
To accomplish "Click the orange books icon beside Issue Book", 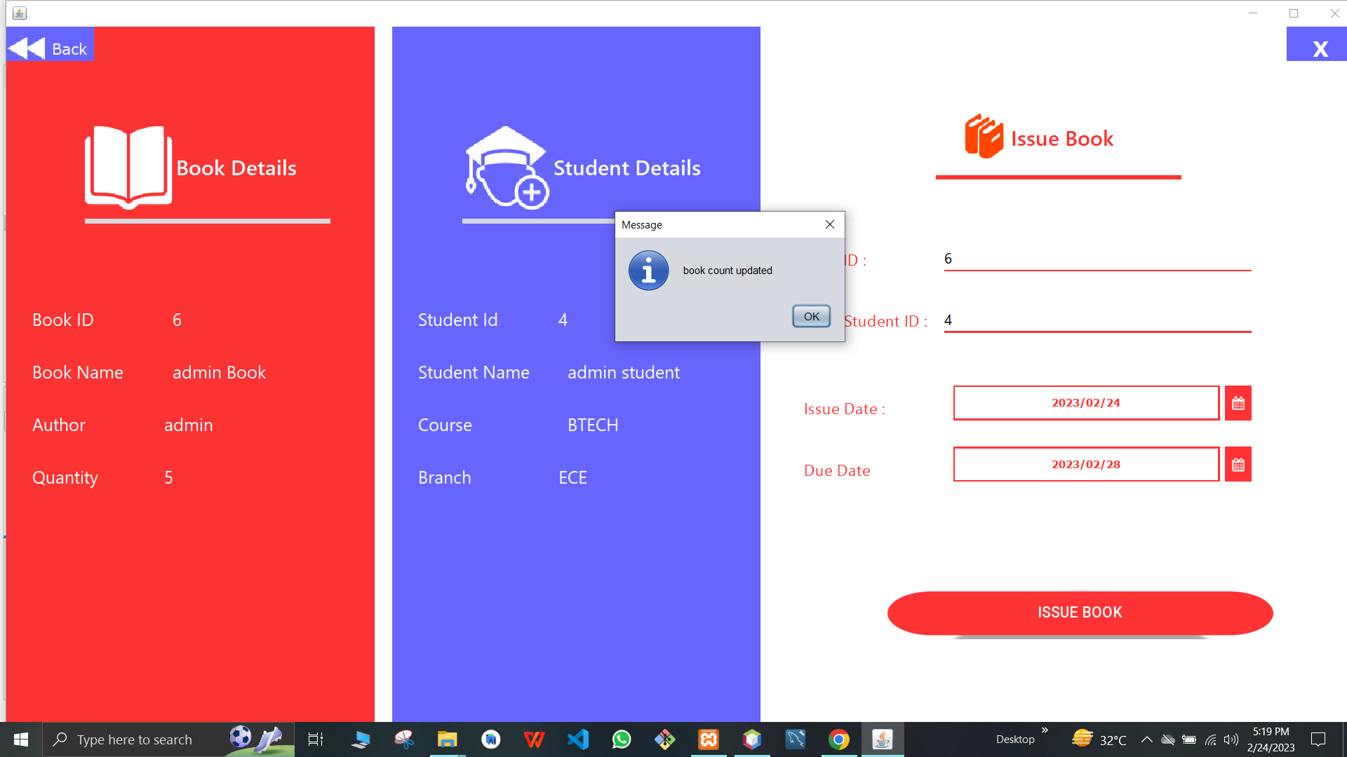I will click(984, 136).
